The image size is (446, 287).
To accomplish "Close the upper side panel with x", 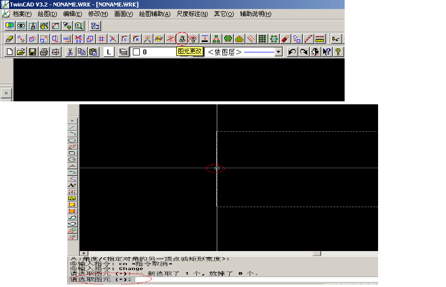I will point(6,93).
